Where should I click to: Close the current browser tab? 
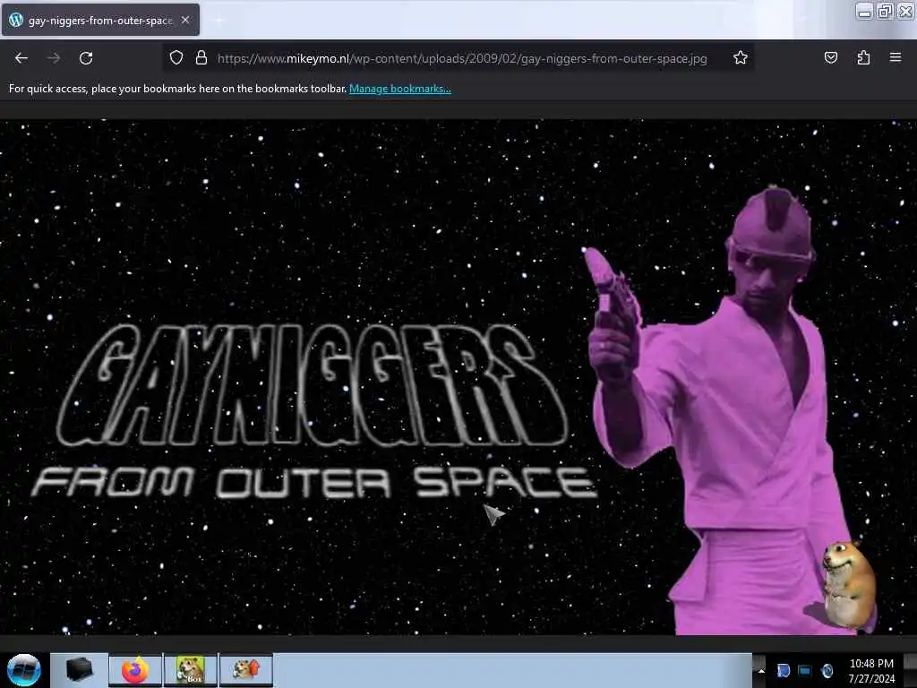[185, 20]
